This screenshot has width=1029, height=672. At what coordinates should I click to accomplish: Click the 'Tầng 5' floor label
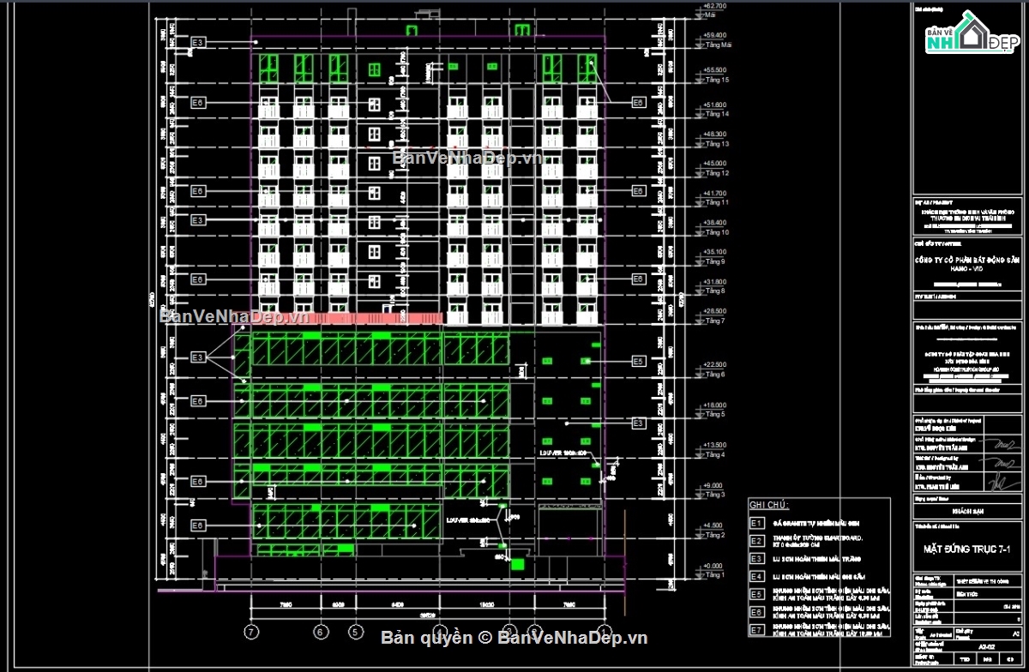[x=714, y=415]
